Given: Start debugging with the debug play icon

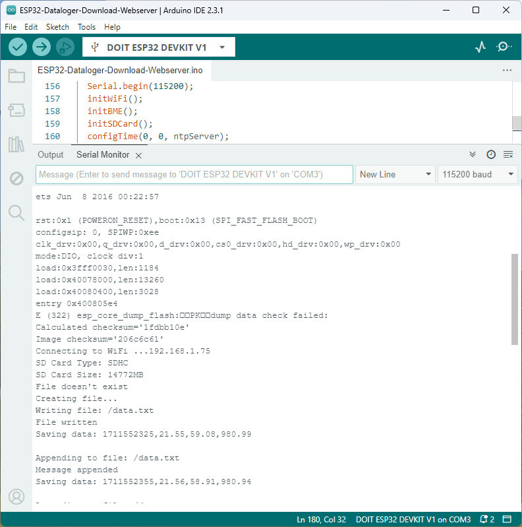Looking at the screenshot, I should 65,47.
